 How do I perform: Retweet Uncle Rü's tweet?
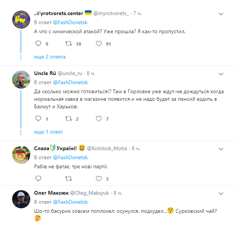(x=68, y=119)
